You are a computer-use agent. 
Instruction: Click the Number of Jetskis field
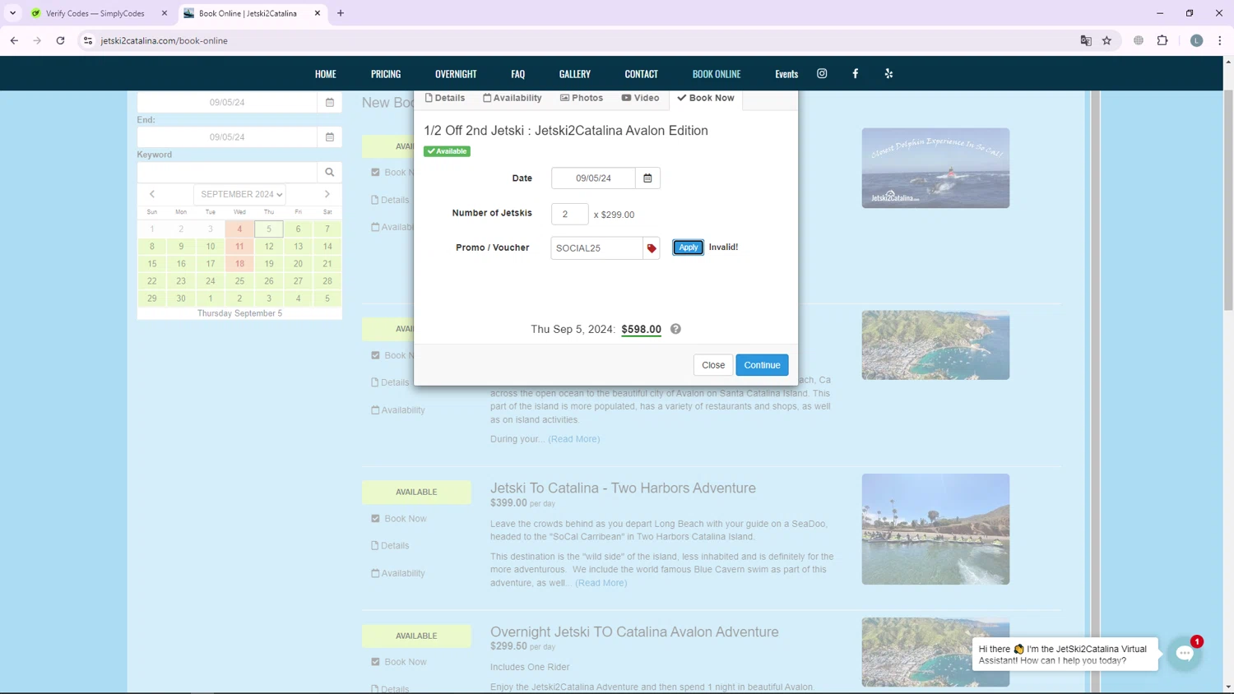click(569, 214)
